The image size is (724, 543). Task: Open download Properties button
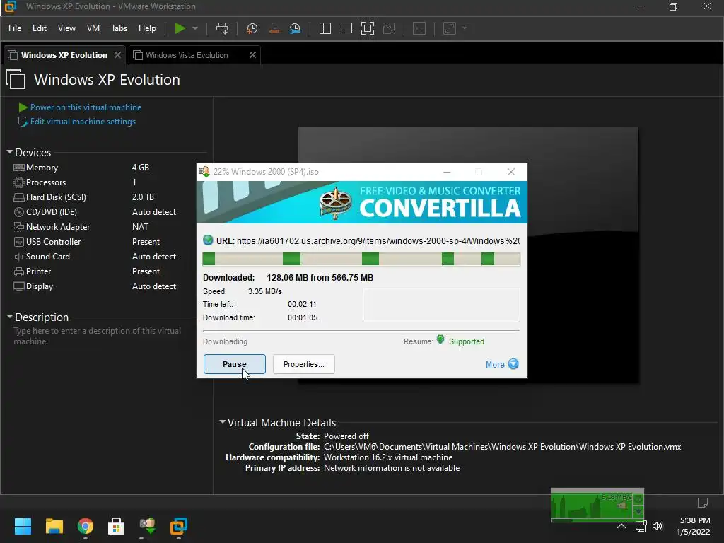click(x=304, y=364)
